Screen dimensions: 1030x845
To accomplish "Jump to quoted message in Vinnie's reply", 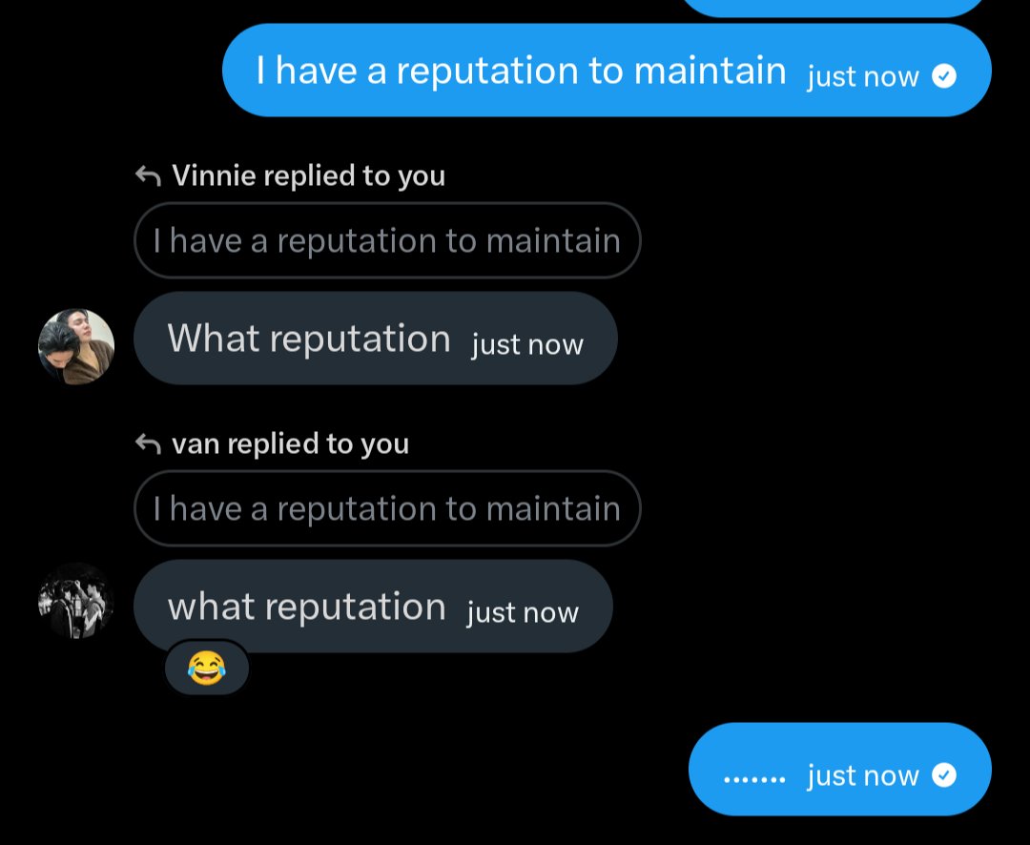I will point(387,240).
